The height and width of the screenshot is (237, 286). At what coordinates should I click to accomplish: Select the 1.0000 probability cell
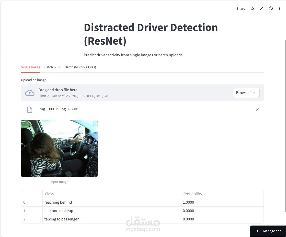(x=222, y=202)
